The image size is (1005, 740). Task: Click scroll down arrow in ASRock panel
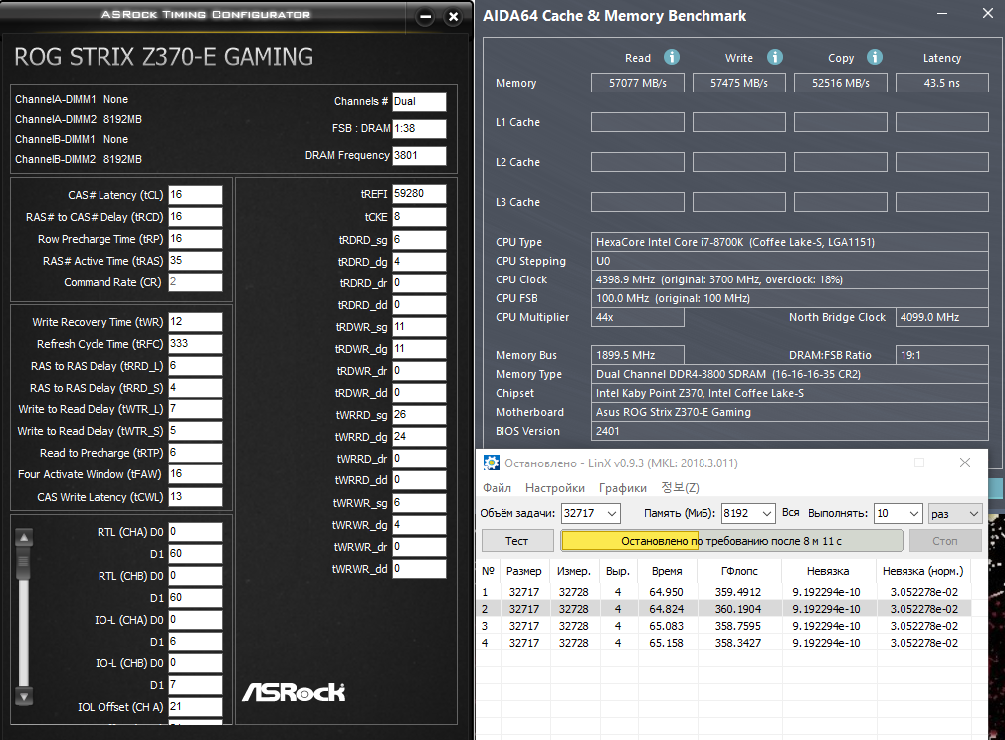tap(24, 697)
